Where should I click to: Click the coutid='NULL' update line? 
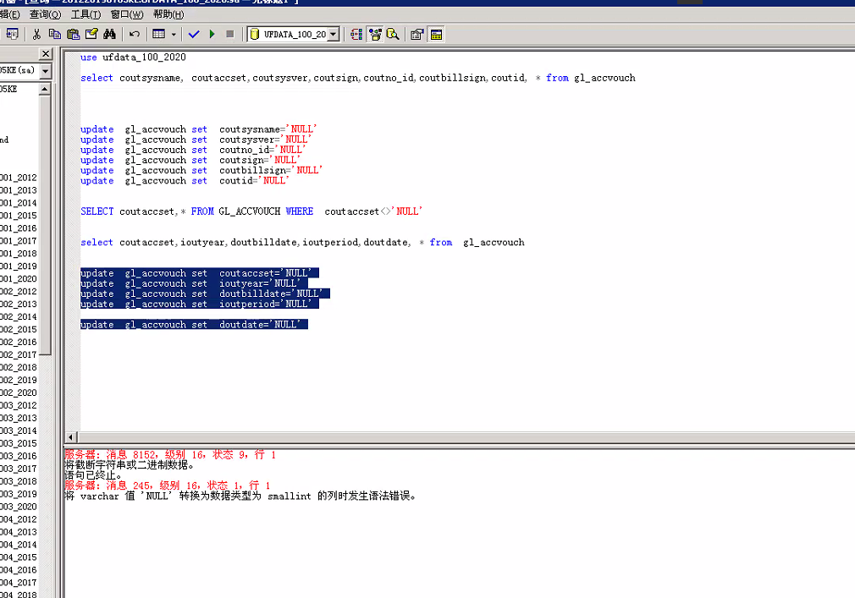pos(185,181)
